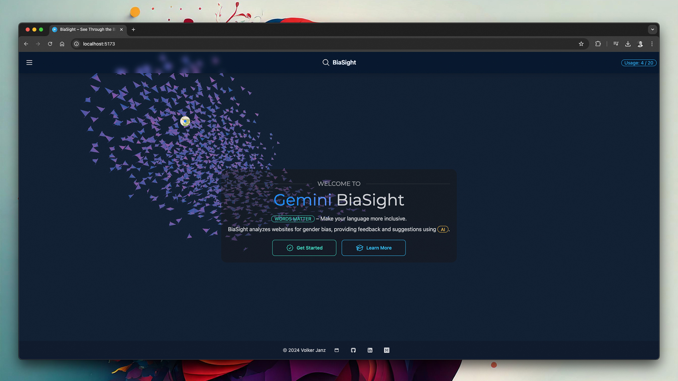Click the website window icon in footer
This screenshot has width=678, height=381.
(x=337, y=350)
